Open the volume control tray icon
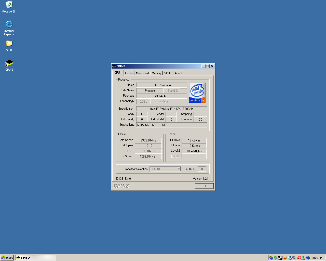 coord(294,258)
